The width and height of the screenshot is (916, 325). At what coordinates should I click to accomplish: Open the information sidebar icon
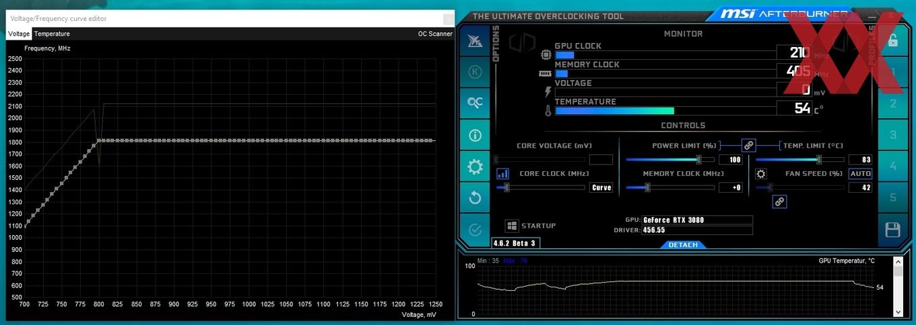click(475, 135)
